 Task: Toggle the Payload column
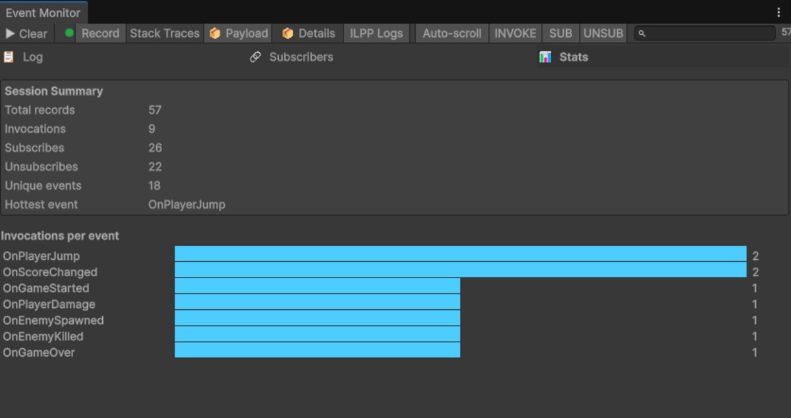pyautogui.click(x=239, y=33)
